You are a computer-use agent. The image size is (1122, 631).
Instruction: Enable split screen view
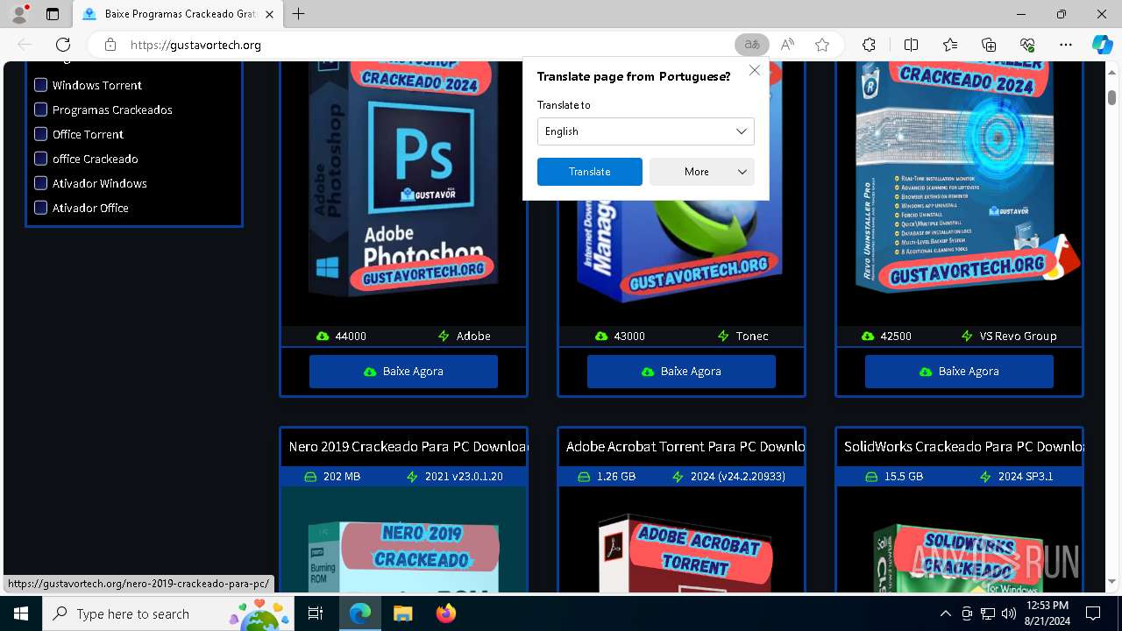coord(911,45)
